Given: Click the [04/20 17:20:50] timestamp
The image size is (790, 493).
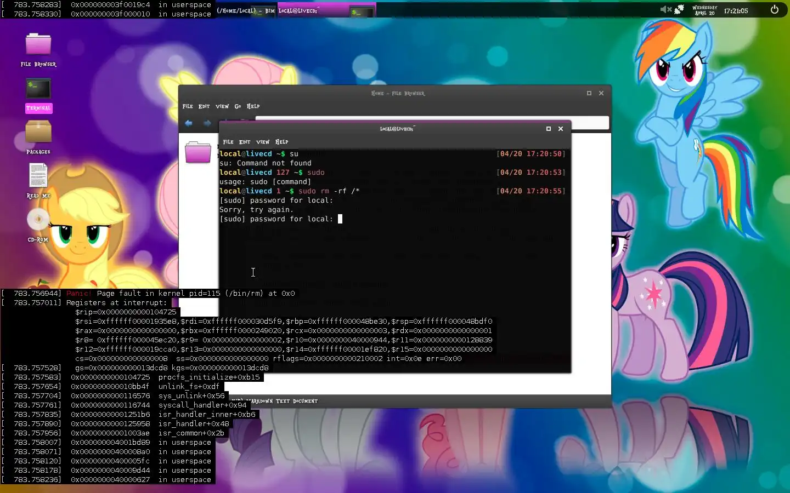Looking at the screenshot, I should coord(531,154).
